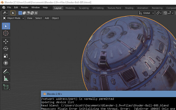The height and width of the screenshot is (110, 176).
Task: Open the Render menu
Action: (x=25, y=7)
